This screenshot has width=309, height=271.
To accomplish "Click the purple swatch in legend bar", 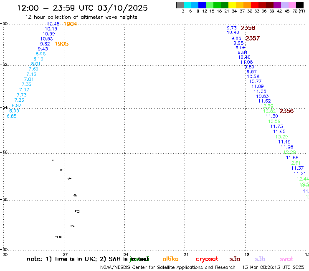I will tap(277, 5).
